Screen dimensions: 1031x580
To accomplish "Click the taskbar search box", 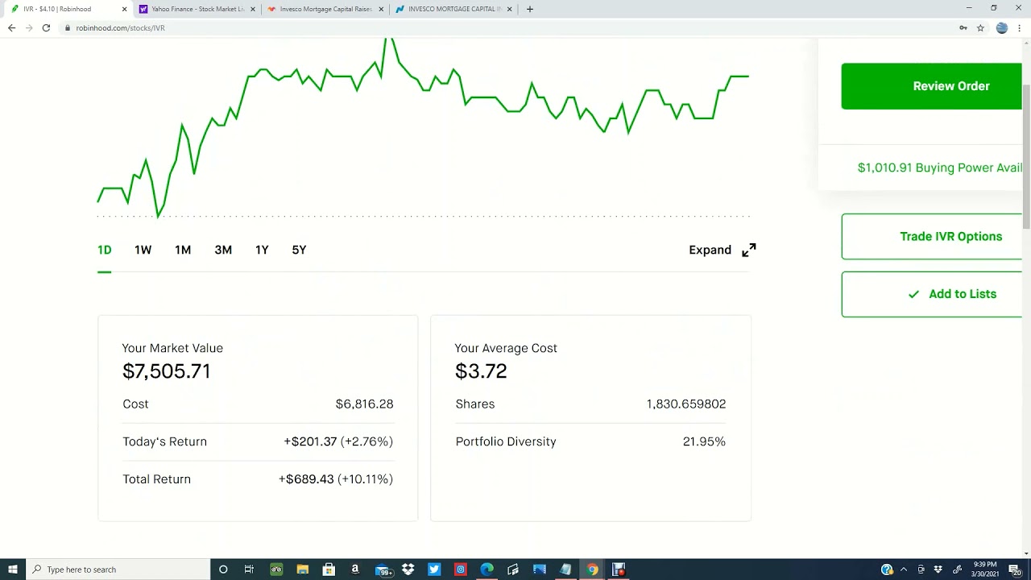I will tap(118, 570).
